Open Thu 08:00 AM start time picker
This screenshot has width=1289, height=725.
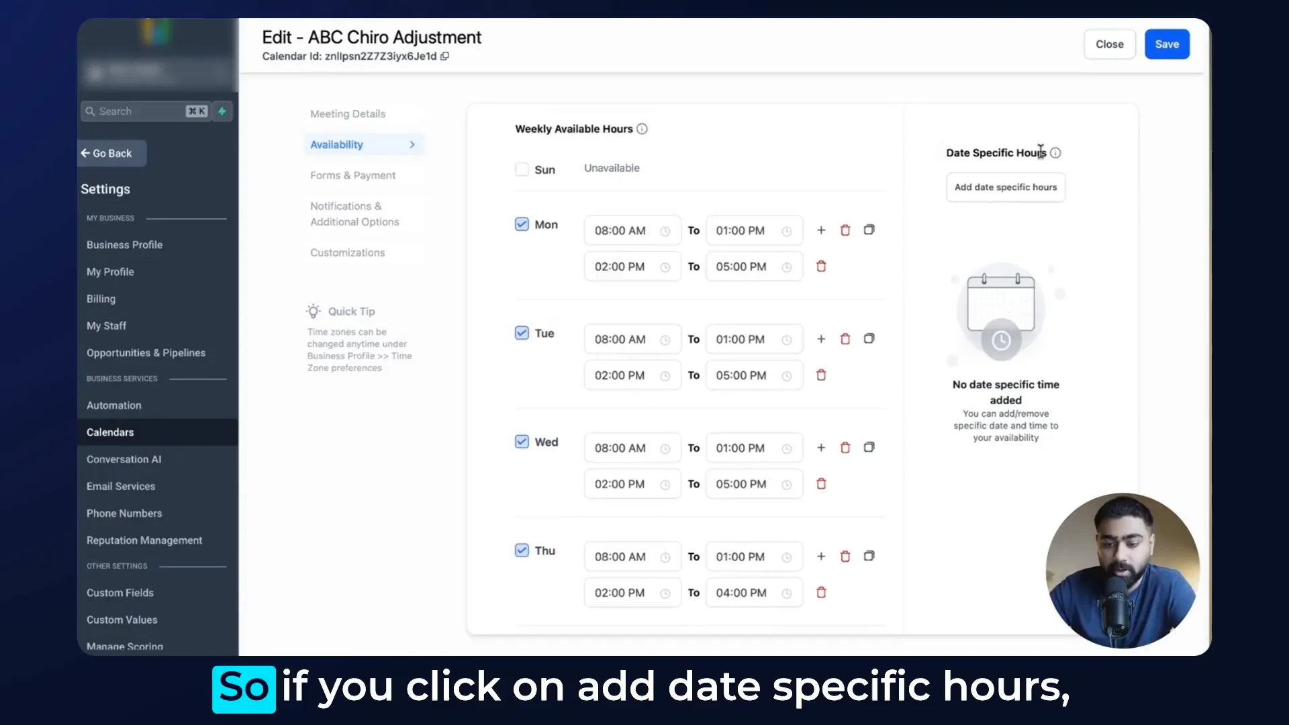point(632,557)
